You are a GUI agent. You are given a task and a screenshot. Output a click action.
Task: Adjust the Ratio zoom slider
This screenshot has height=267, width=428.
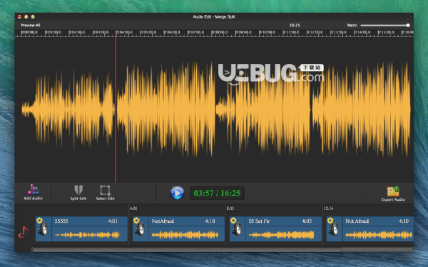pos(385,26)
